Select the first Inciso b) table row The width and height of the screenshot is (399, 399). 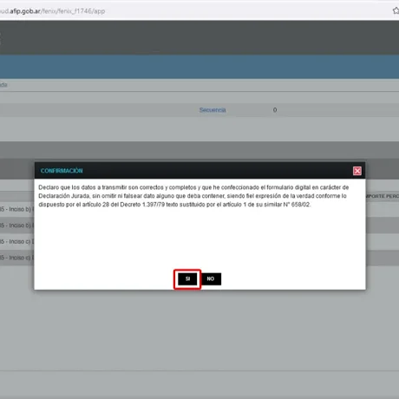point(16,209)
